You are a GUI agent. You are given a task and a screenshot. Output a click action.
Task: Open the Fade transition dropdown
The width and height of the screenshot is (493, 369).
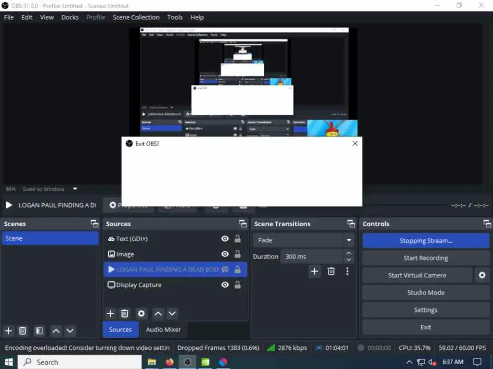tap(303, 240)
